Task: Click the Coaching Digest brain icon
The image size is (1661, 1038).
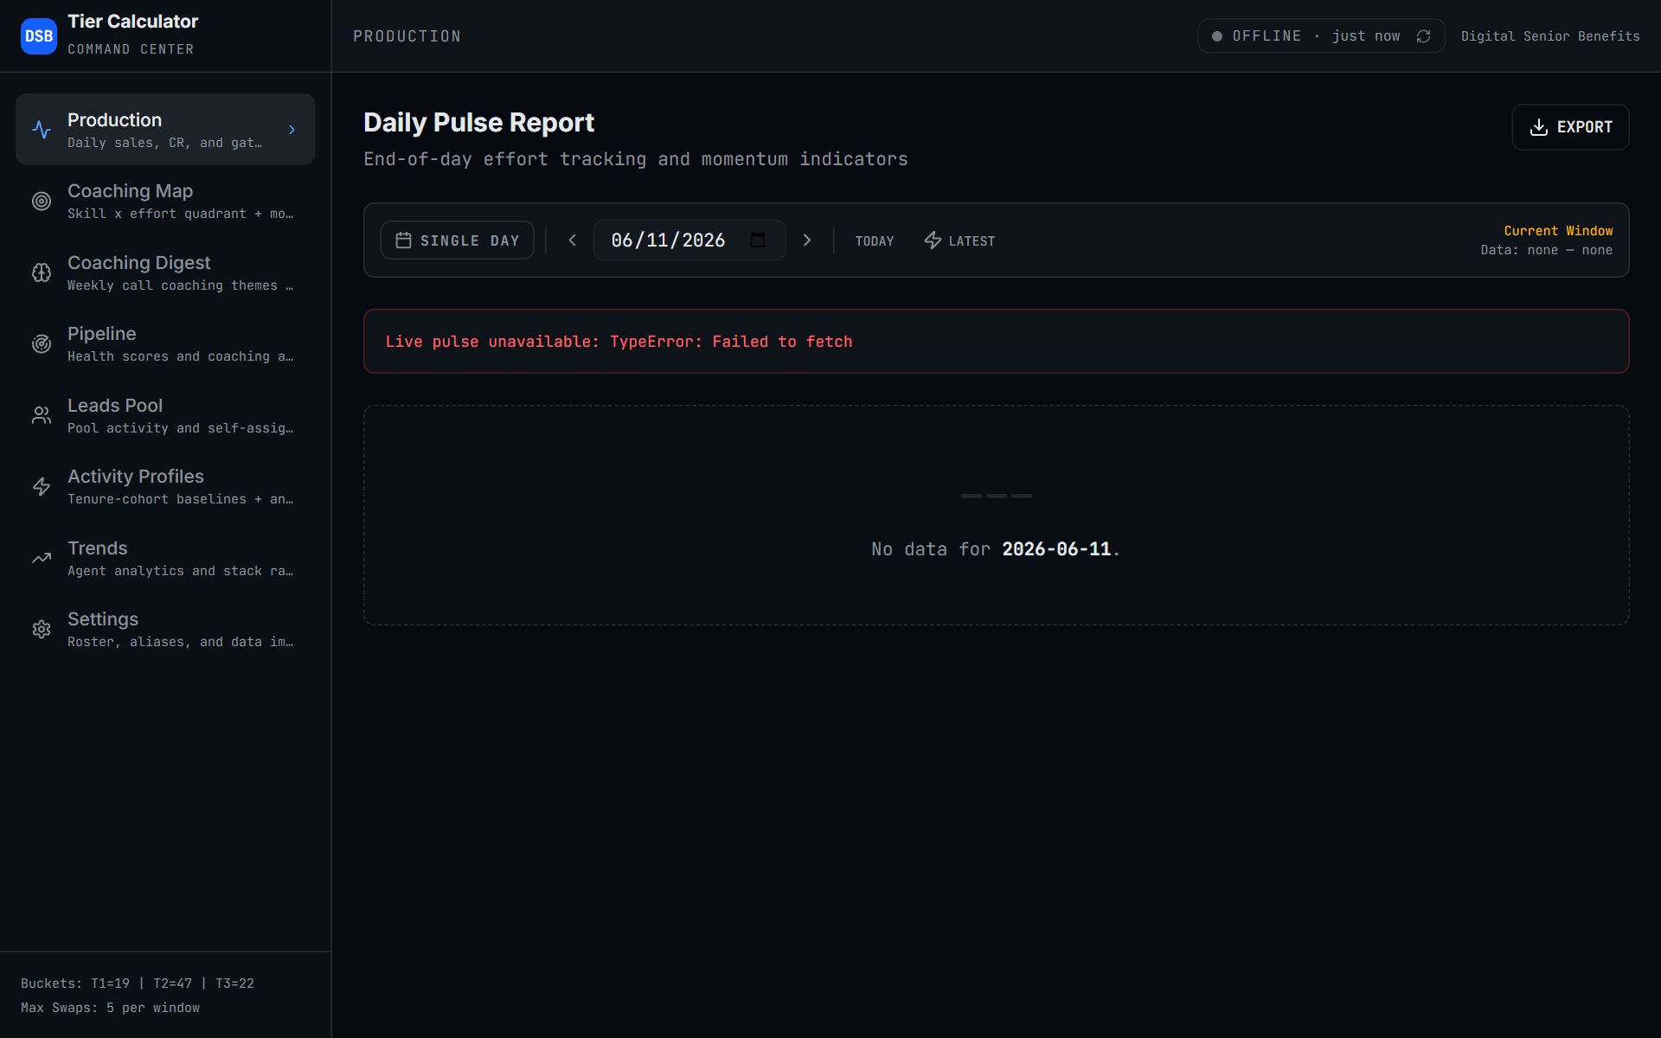Action: pyautogui.click(x=42, y=272)
